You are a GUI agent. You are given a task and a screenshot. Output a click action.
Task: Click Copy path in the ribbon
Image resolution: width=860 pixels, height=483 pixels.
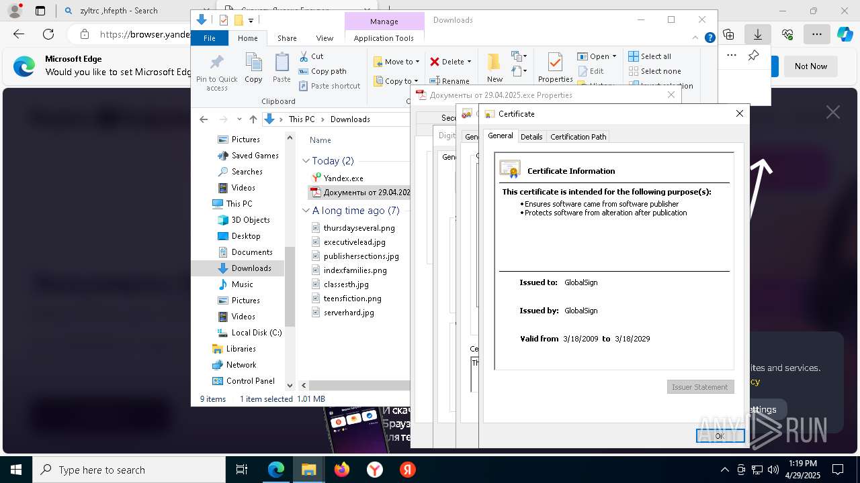click(x=322, y=71)
